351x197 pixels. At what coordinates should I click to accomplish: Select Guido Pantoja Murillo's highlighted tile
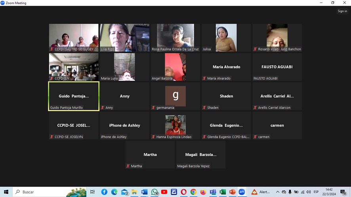74,96
